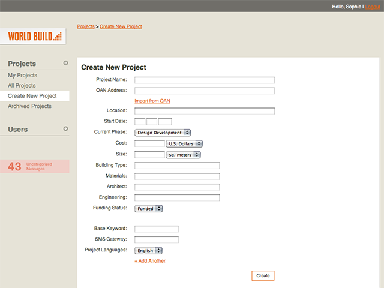View the 43 Uncategorized Messages
Viewport: 384px width, 288px height.
tap(35, 166)
